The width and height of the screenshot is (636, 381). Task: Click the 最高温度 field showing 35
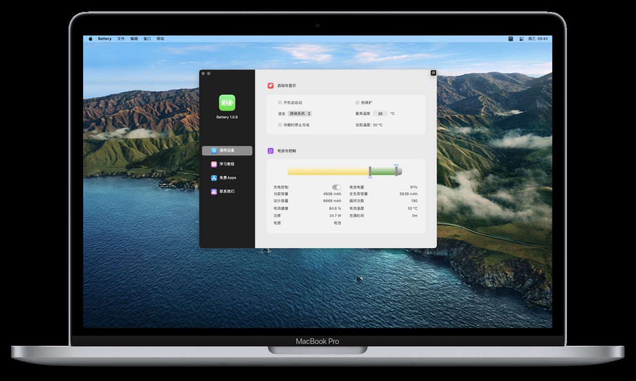coord(380,114)
